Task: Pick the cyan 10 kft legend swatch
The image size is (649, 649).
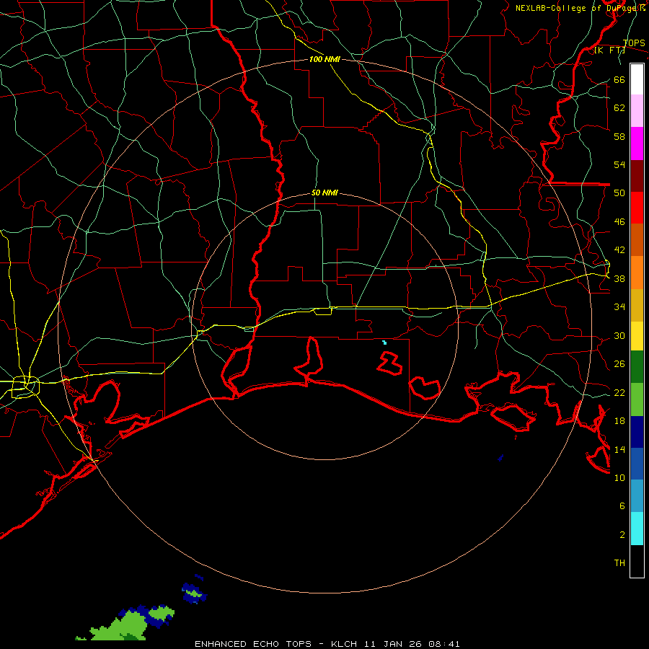Action: 637,529
